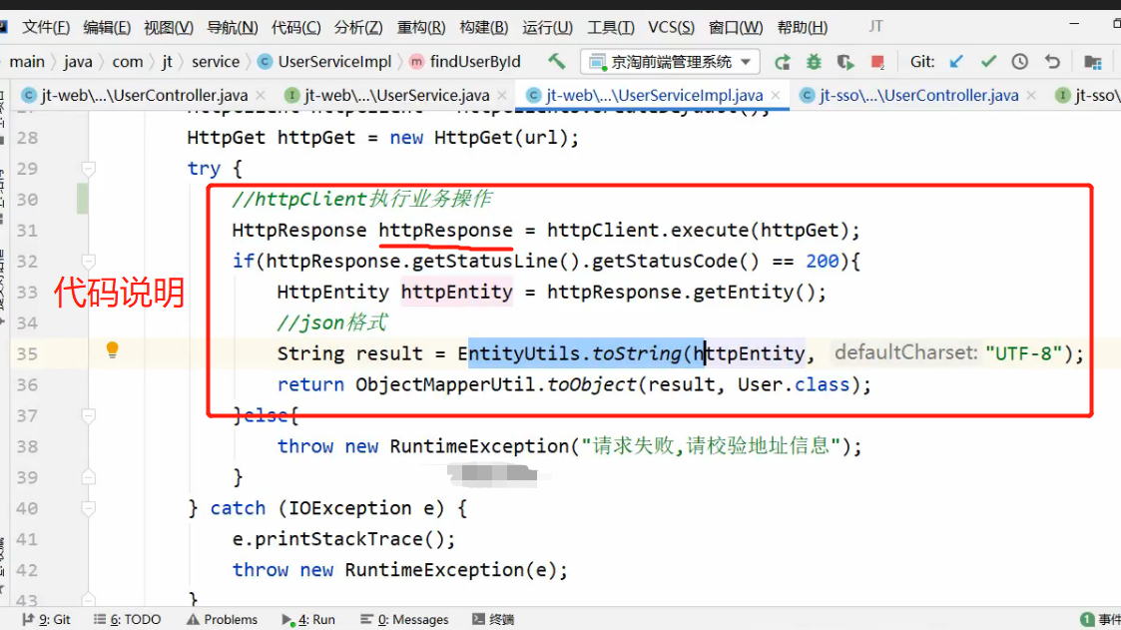Viewport: 1121px width, 630px height.
Task: Click the number 200 on line 32
Action: (x=823, y=261)
